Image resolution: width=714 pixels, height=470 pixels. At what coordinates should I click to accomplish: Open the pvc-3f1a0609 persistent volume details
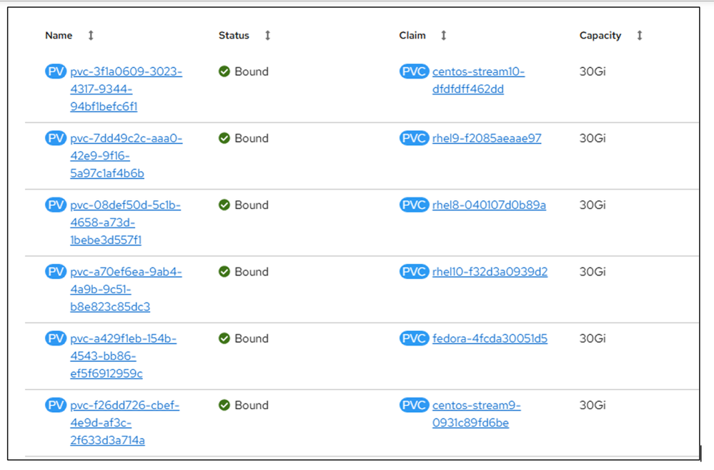pos(124,72)
